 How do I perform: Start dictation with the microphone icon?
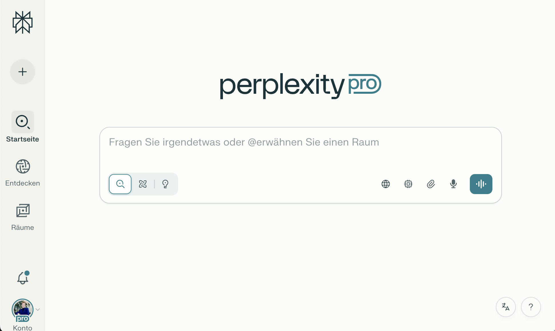pos(453,184)
